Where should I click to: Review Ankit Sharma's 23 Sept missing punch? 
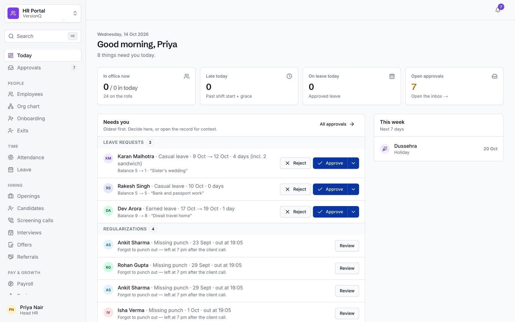[x=347, y=246]
